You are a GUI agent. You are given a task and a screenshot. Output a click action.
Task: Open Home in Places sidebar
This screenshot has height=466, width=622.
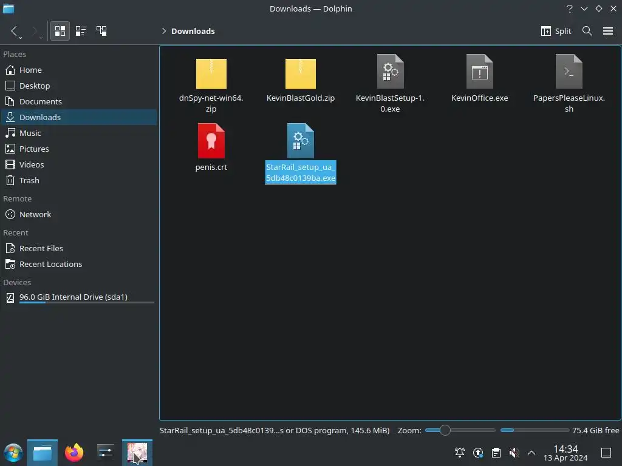tap(78, 70)
